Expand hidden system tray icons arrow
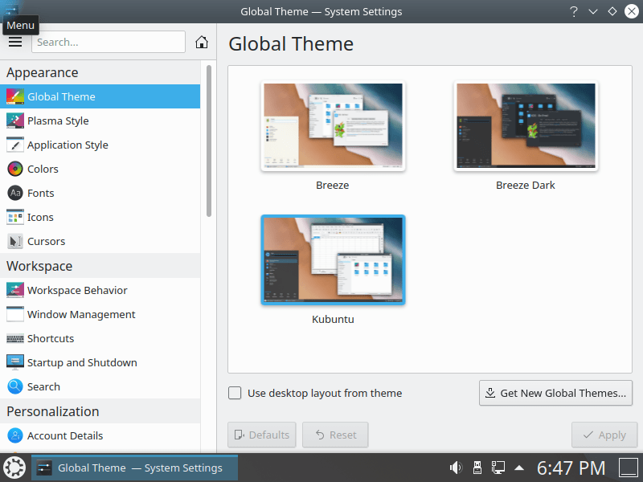Viewport: 643px width, 482px height. (519, 468)
